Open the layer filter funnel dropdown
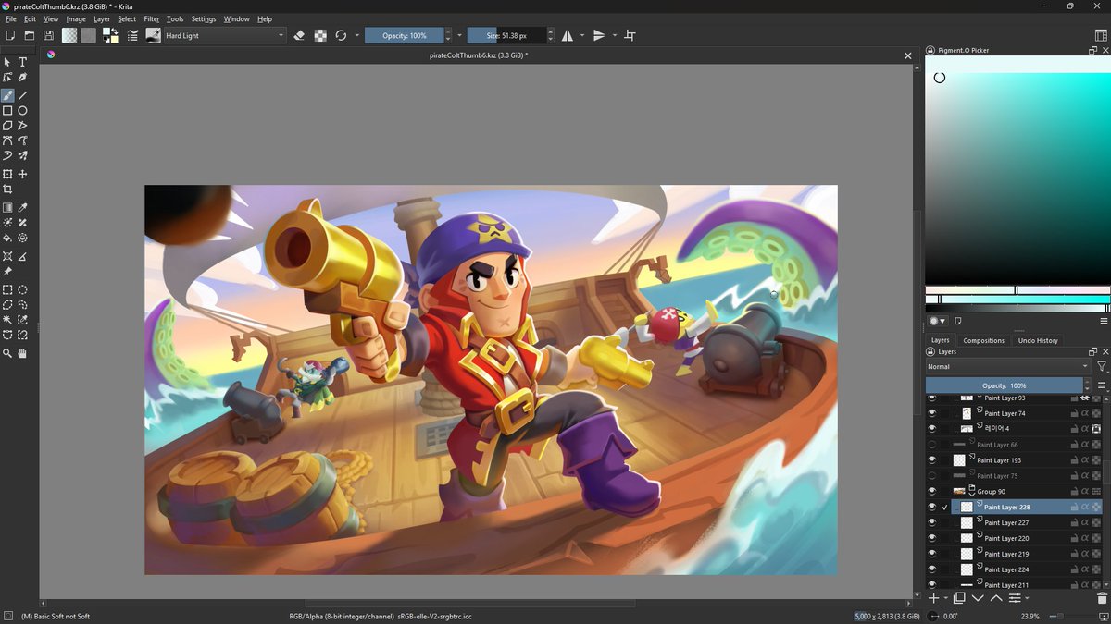The image size is (1111, 624). (x=1102, y=366)
